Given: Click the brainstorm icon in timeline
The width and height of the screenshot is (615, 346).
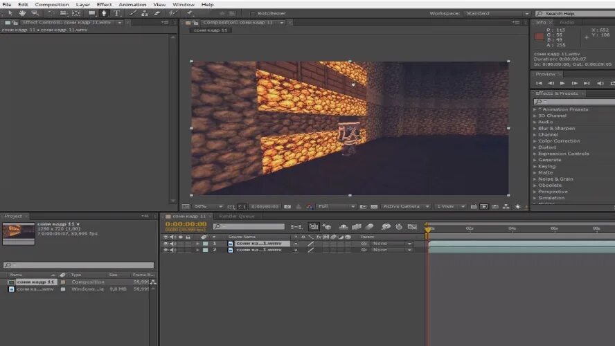Looking at the screenshot, I should [x=386, y=227].
